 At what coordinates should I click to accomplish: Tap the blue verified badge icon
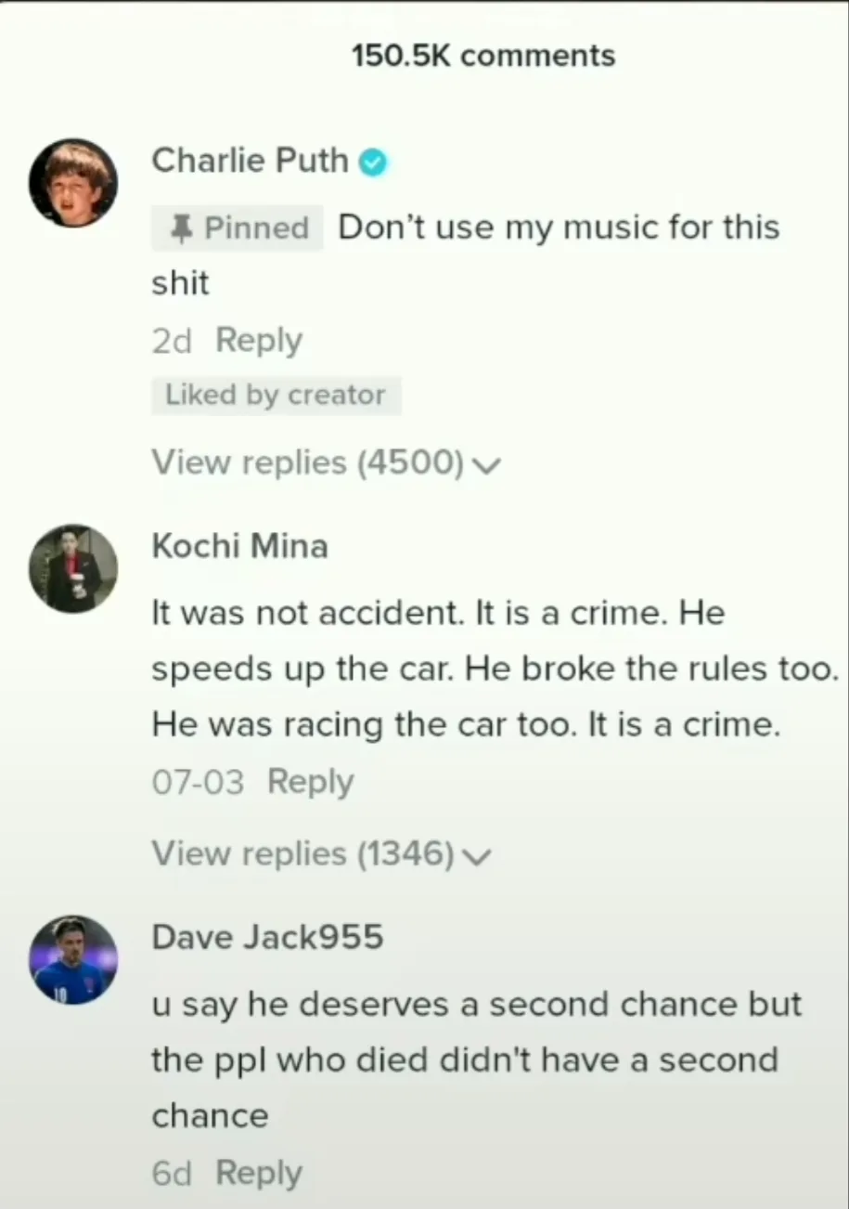pos(372,162)
